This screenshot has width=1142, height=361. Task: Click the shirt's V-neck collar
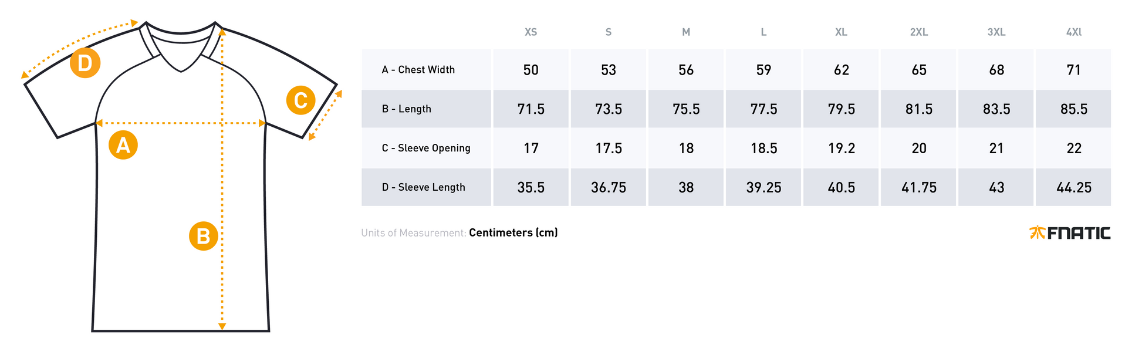pyautogui.click(x=181, y=47)
